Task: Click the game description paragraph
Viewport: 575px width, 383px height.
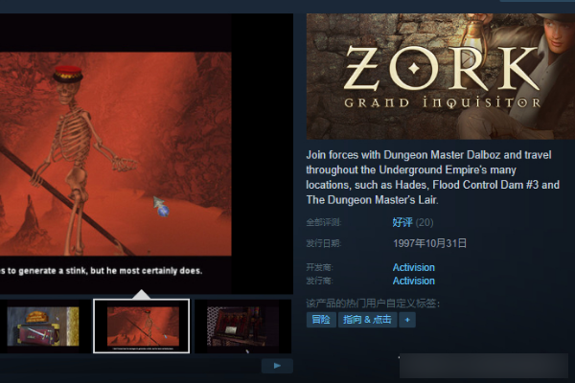Action: (x=433, y=177)
